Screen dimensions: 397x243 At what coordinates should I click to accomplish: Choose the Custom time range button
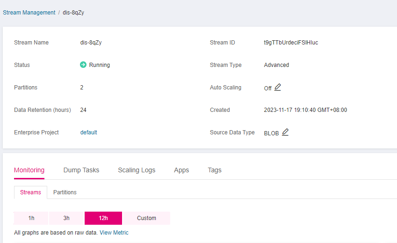(x=146, y=218)
